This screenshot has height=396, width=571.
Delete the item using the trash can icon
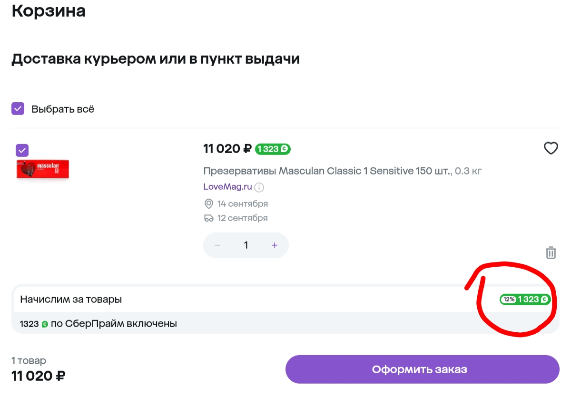point(551,252)
